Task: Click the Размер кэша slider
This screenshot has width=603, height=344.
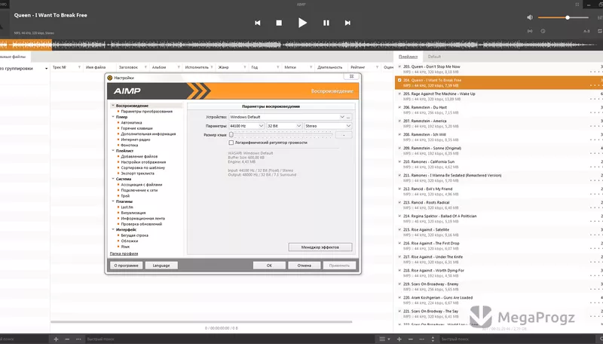Action: tap(281, 135)
